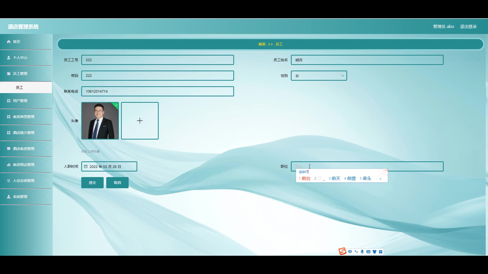This screenshot has height=274, width=488.
Task: Click 退出登录 to log out
Action: 468,27
